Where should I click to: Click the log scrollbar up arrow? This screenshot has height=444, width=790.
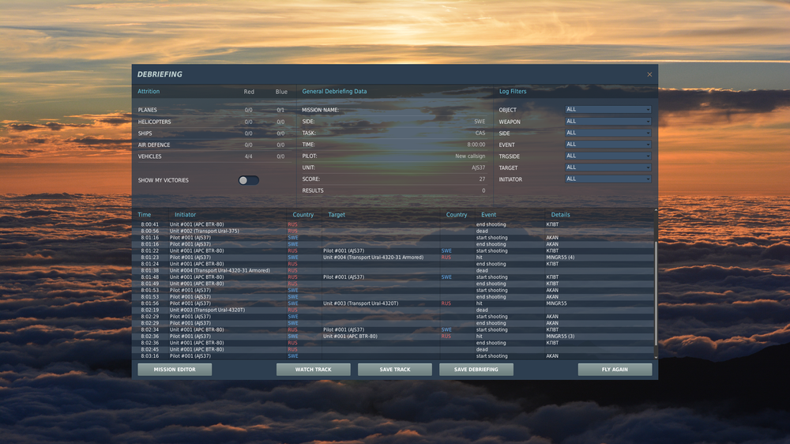pyautogui.click(x=656, y=210)
